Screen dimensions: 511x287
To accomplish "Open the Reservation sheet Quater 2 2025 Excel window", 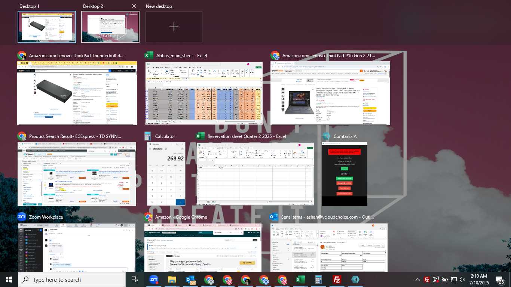I will (x=255, y=174).
